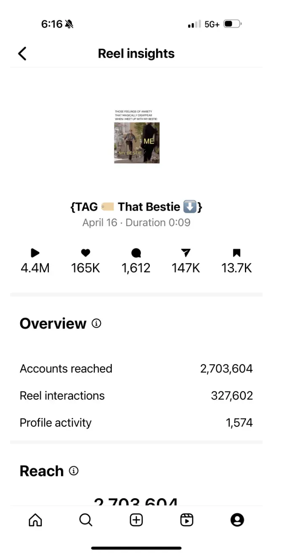292x556 pixels.
Task: Tap the TAG That Bestie caption
Action: 136,207
